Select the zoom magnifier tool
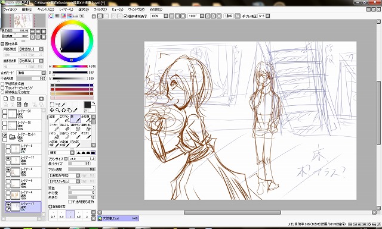The width and height of the screenshot is (382, 229). point(57,110)
